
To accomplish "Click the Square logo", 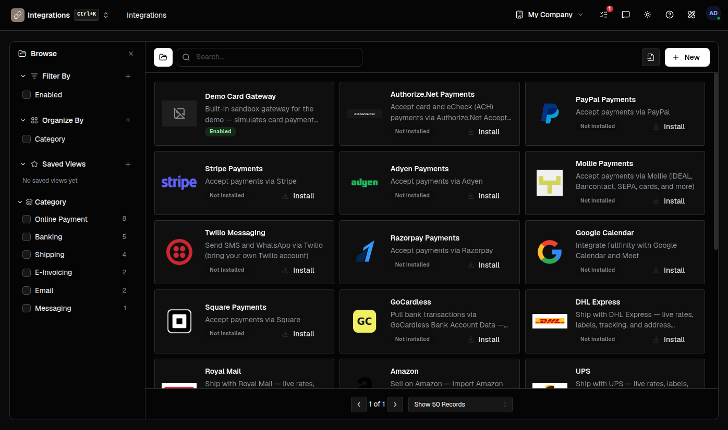I will click(179, 321).
